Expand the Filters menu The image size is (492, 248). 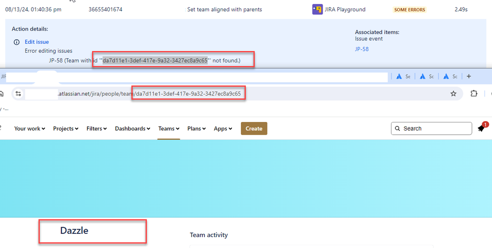(97, 128)
